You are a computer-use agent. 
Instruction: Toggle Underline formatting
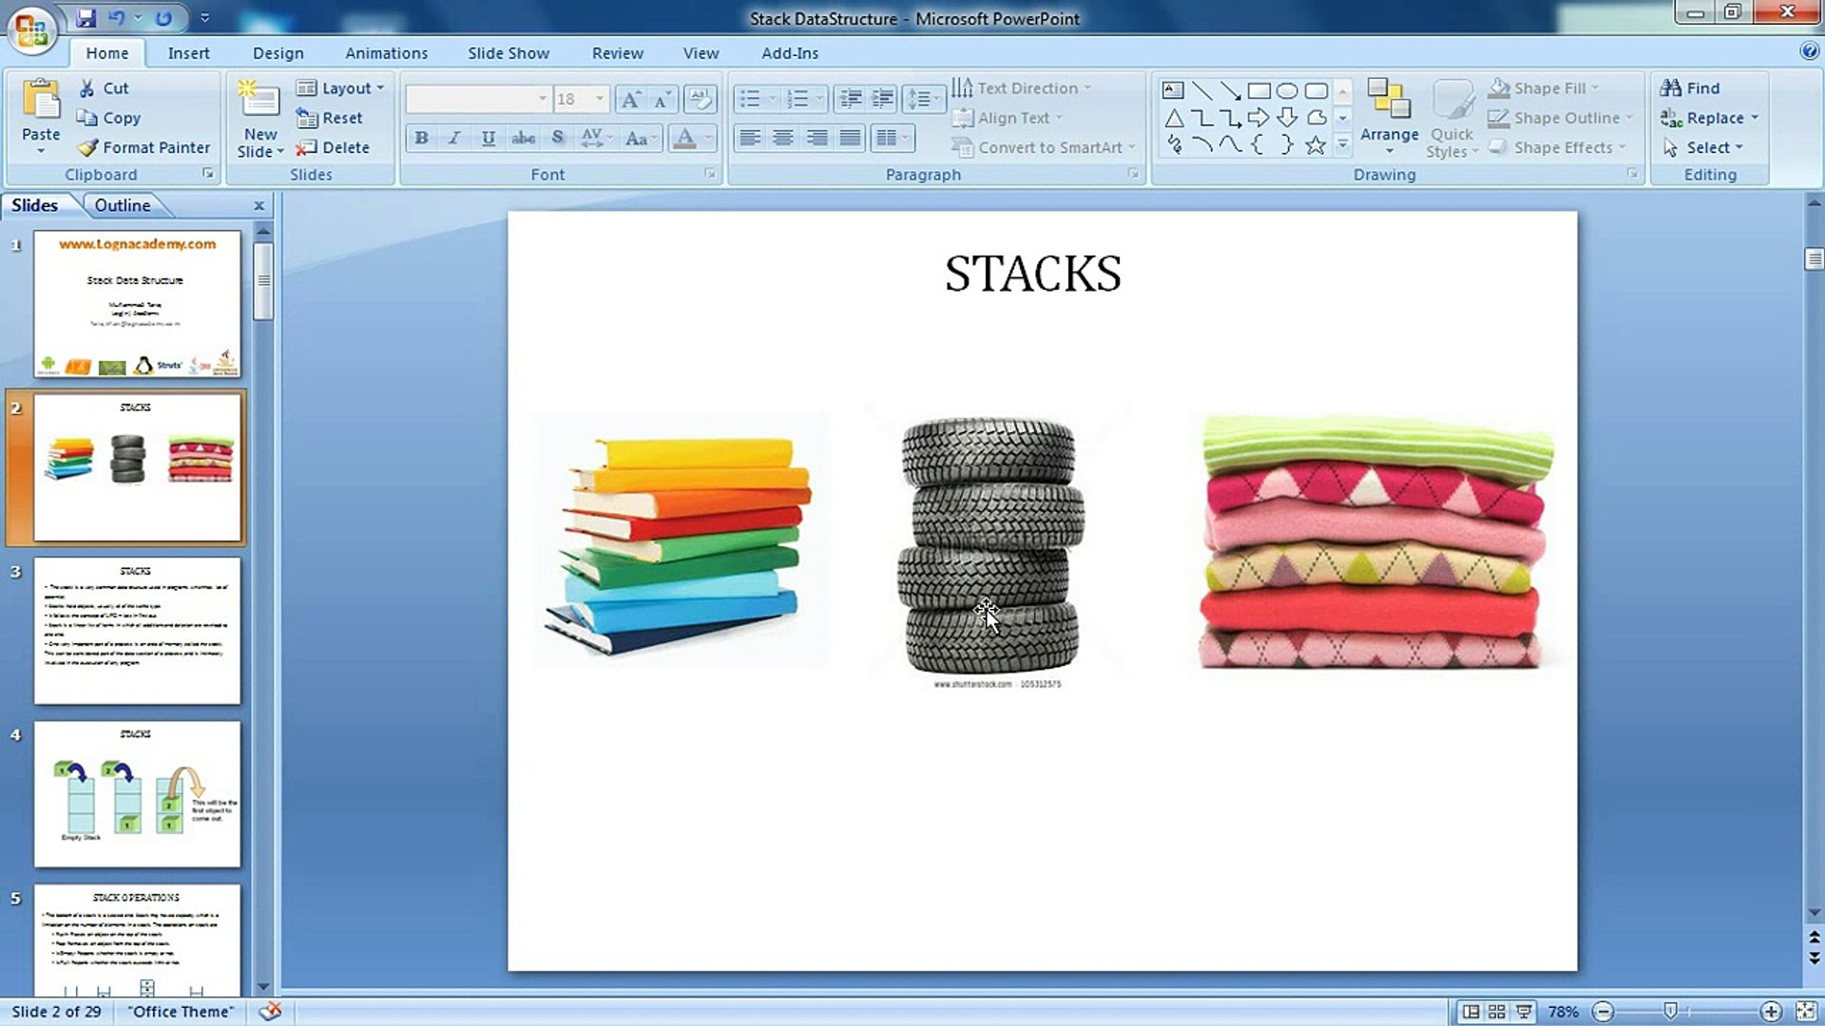click(x=488, y=138)
